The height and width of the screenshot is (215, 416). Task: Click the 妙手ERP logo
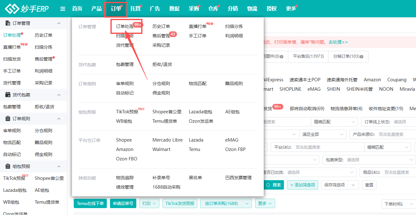coord(27,9)
